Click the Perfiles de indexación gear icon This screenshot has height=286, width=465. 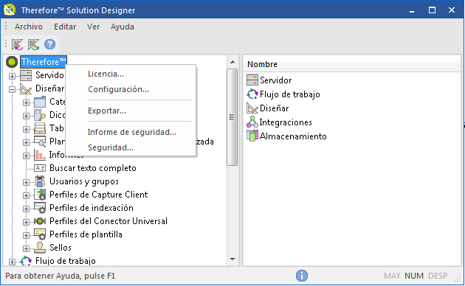pos(40,208)
